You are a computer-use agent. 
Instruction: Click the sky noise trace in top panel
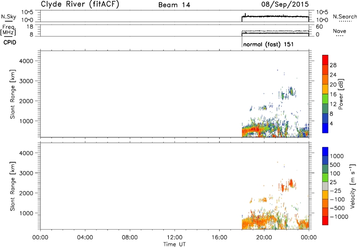tap(275, 16)
